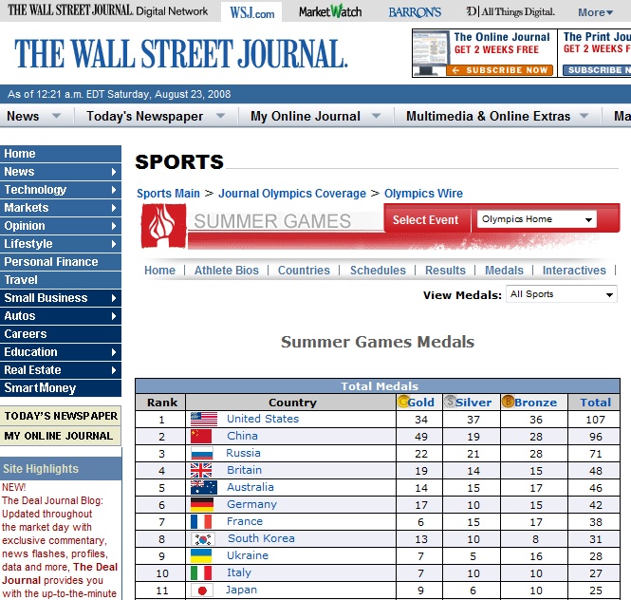Click the My Online Journal sidebar button

pyautogui.click(x=61, y=436)
